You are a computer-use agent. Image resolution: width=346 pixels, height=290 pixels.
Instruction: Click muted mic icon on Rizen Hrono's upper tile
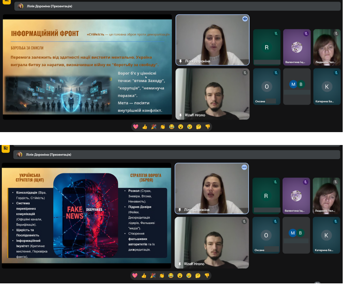pyautogui.click(x=245, y=73)
